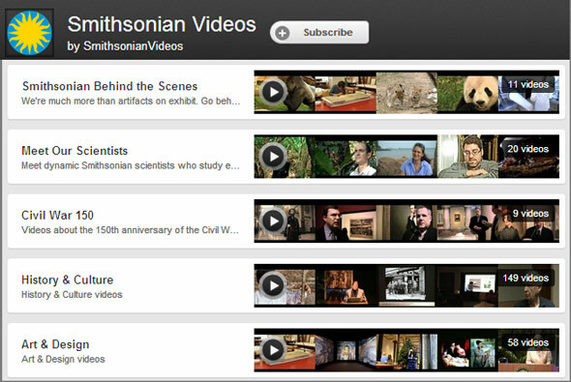Click the lion cubs thumbnail in Behind the Scenes
This screenshot has width=571, height=382.
pos(406,93)
